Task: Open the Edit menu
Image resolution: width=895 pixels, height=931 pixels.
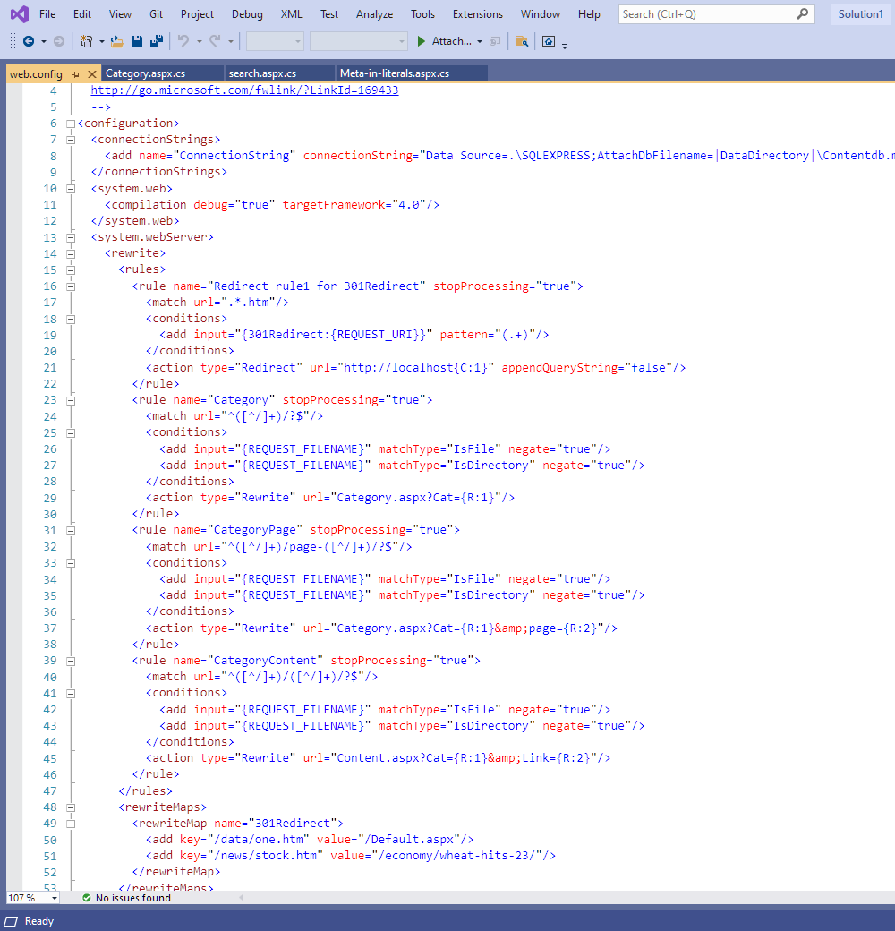Action: click(82, 13)
